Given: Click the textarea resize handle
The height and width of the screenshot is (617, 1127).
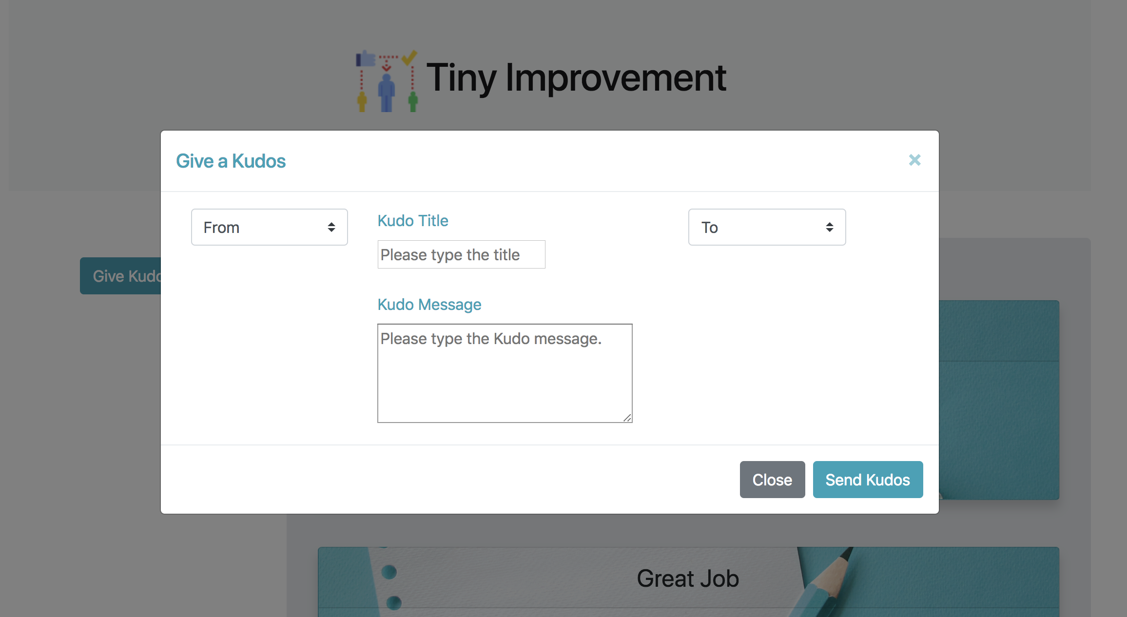Looking at the screenshot, I should pyautogui.click(x=627, y=418).
